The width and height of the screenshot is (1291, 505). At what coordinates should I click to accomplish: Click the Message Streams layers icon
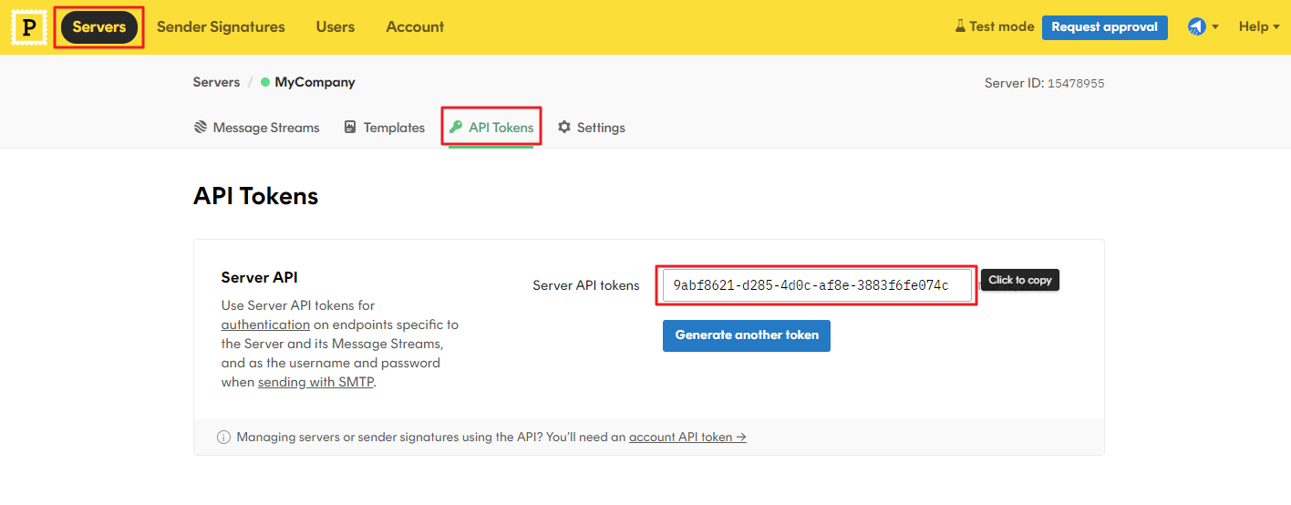pos(201,127)
